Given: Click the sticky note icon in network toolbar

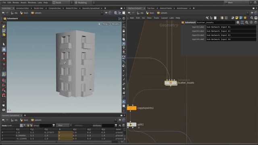Looking at the screenshot, I should (237, 18).
